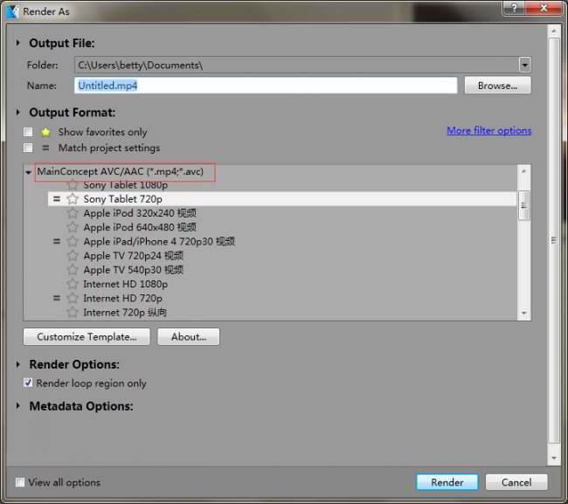The width and height of the screenshot is (568, 504).
Task: Star the Apple iPod 640x480 template
Action: coord(73,227)
